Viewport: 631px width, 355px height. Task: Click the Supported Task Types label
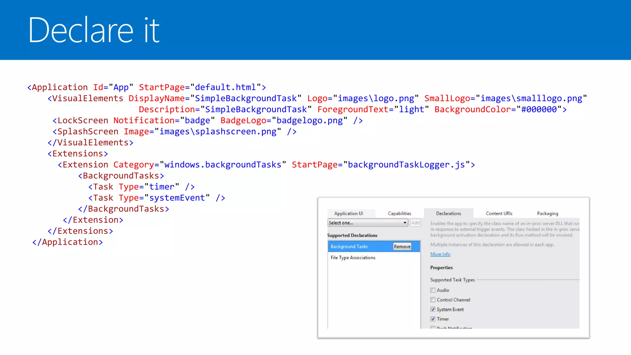tap(452, 280)
